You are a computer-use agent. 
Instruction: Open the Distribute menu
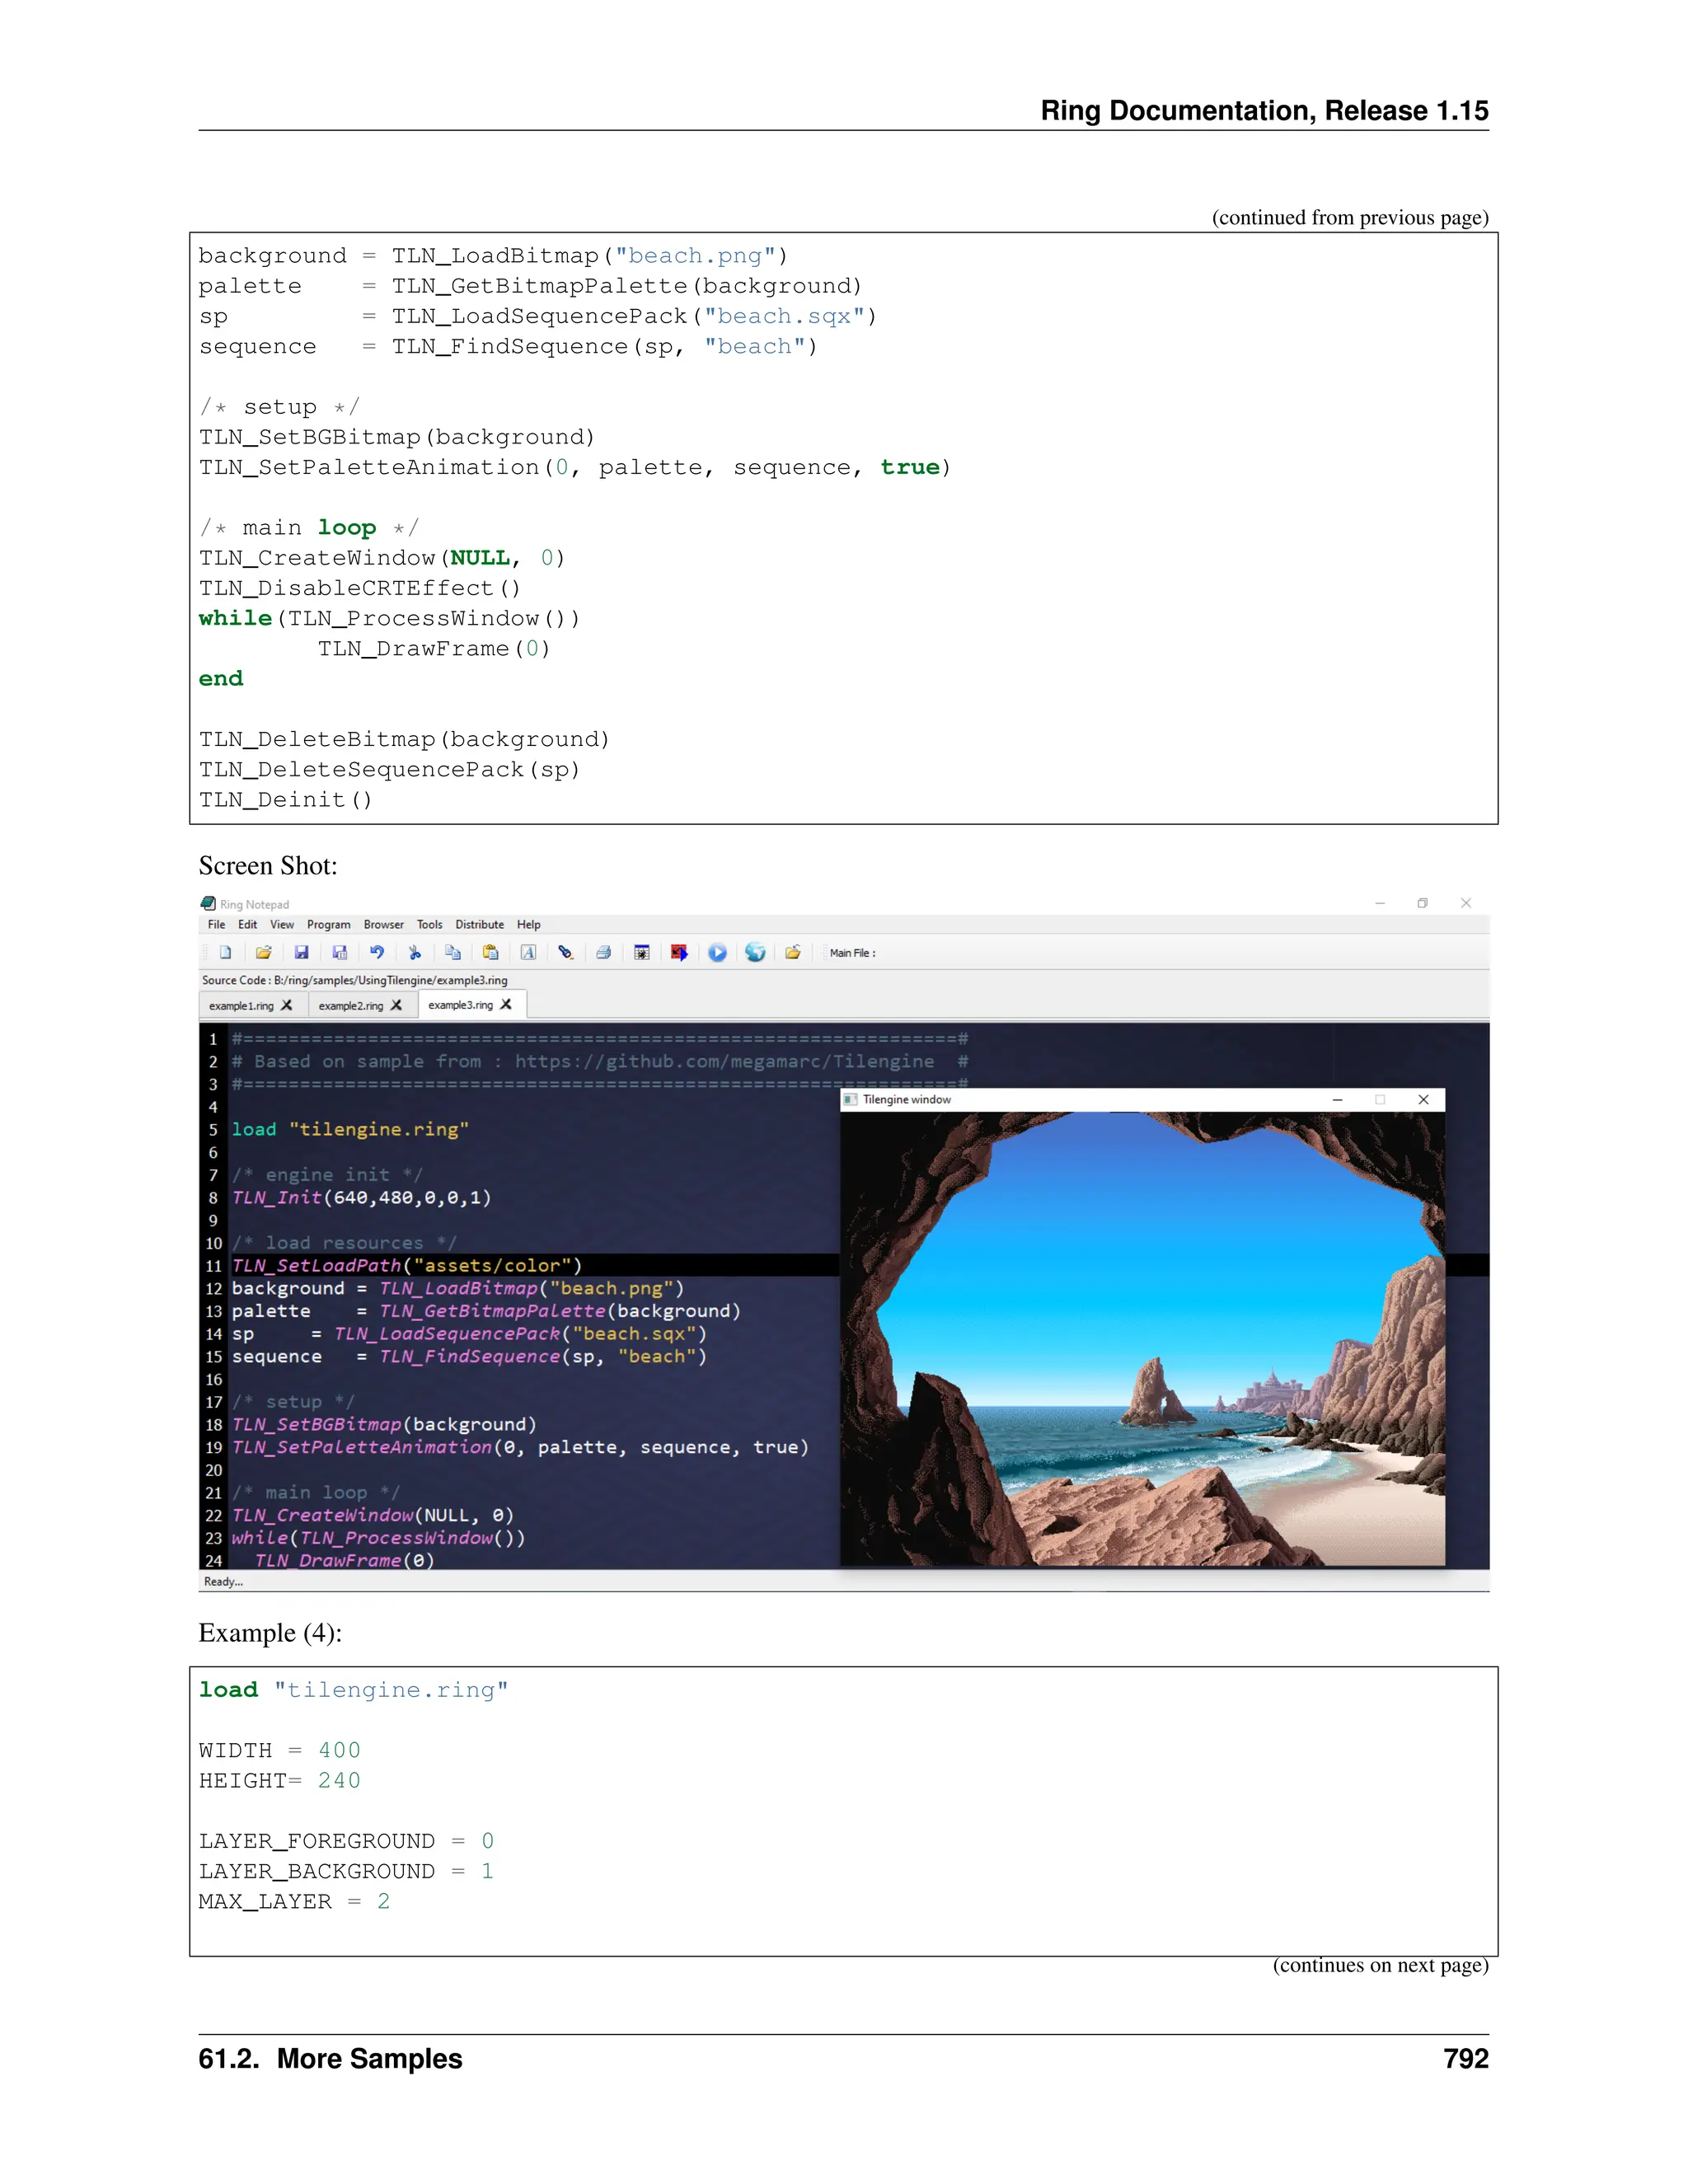pos(479,925)
